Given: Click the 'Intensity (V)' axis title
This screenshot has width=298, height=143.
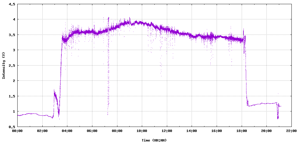Looking at the screenshot, I should coord(3,65).
